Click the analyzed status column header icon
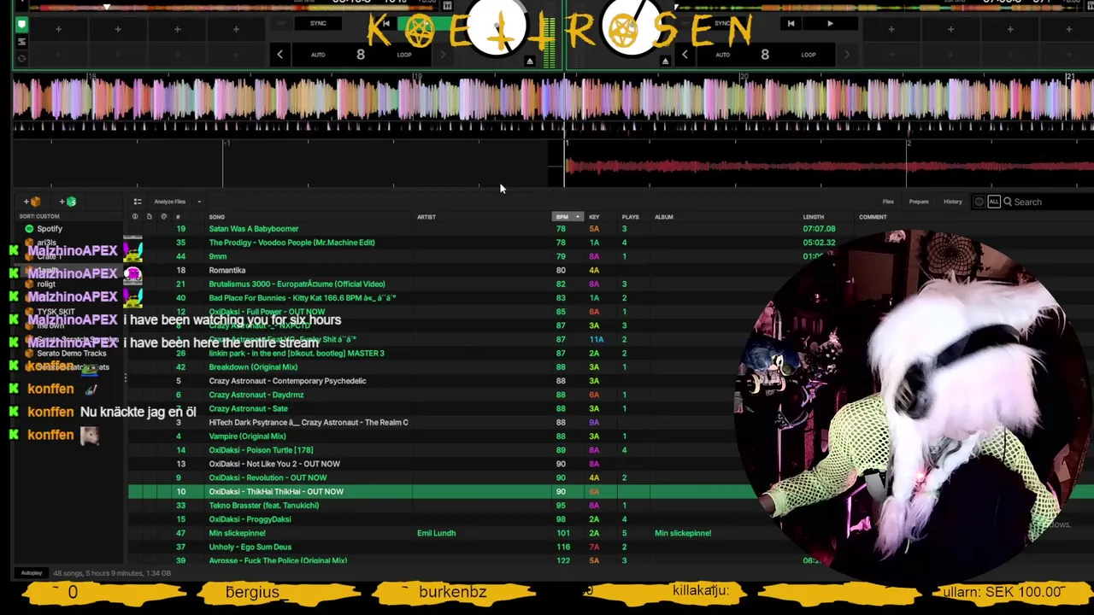 click(163, 217)
